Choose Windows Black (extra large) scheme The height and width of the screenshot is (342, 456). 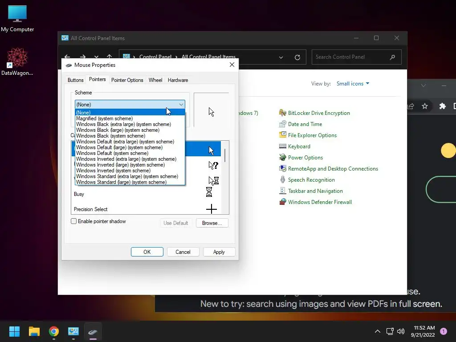[130, 124]
